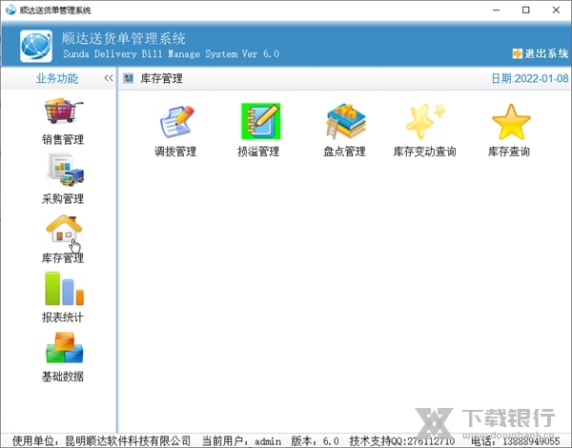Launch 盘点管理 books icon
Screen dimensions: 572x448
click(345, 121)
